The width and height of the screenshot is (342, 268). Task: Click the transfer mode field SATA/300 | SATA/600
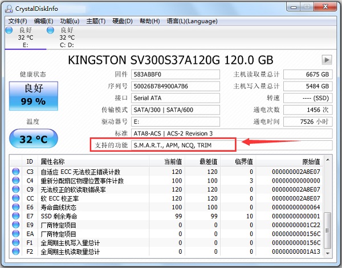pyautogui.click(x=176, y=110)
